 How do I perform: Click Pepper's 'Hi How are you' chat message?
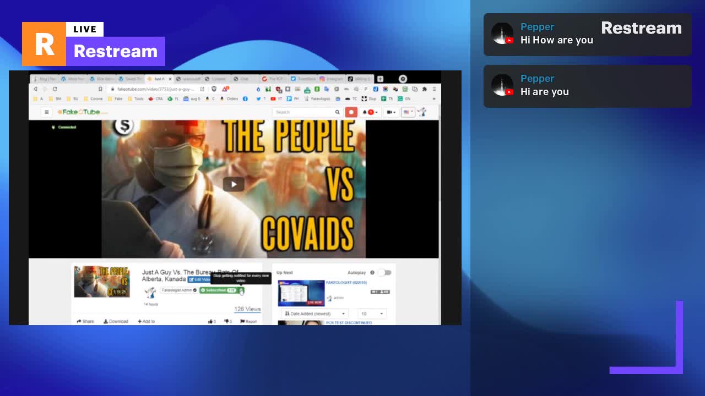[x=557, y=40]
